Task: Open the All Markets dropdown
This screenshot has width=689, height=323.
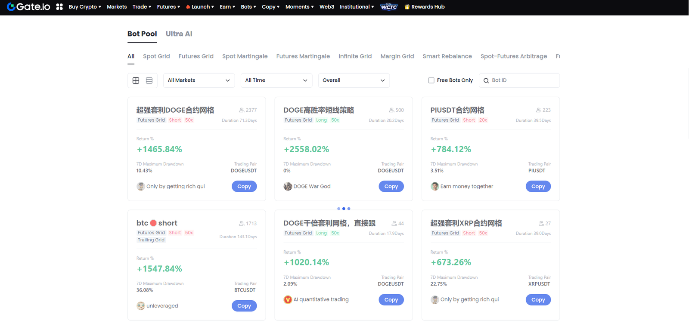Action: pos(199,80)
